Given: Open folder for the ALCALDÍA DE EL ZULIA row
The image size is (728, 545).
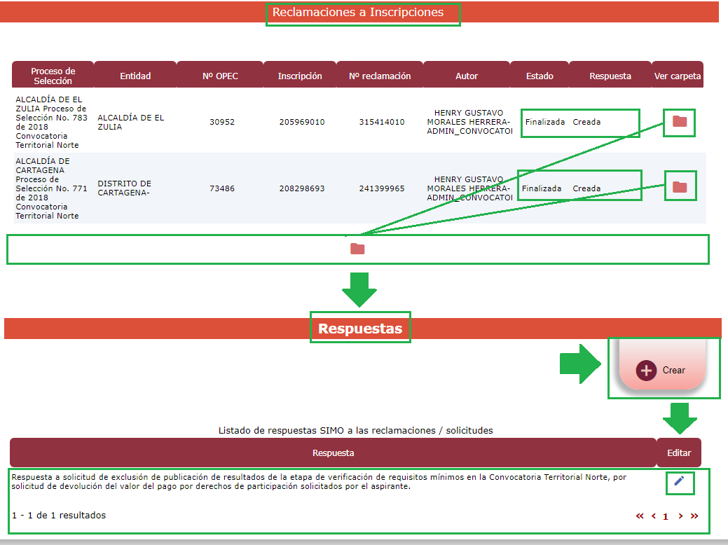Looking at the screenshot, I should (679, 122).
